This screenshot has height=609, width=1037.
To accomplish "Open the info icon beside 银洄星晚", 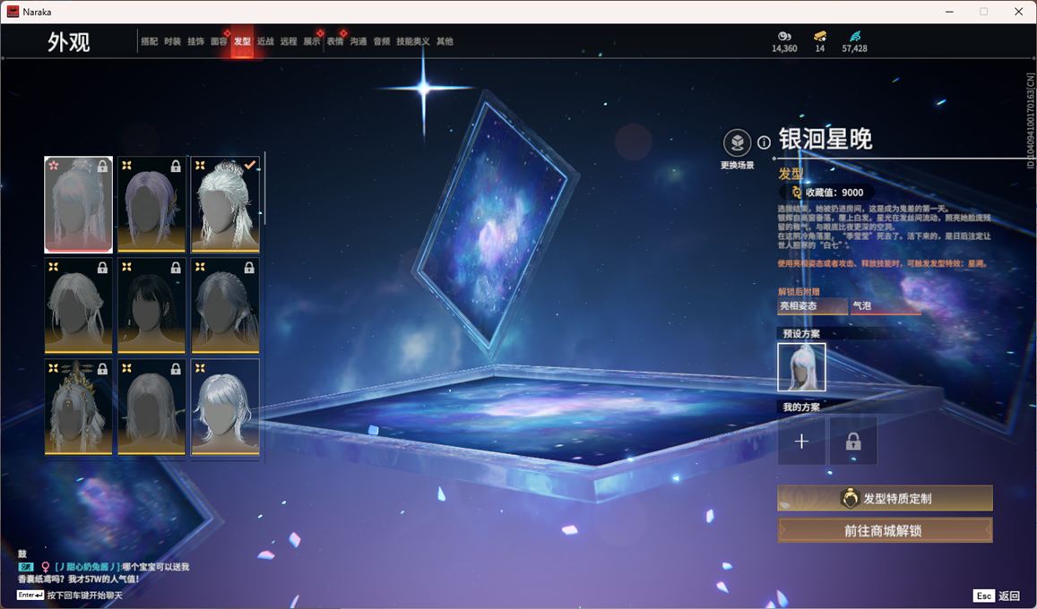I will [764, 142].
